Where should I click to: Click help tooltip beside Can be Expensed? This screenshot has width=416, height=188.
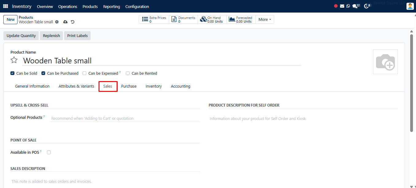coord(120,72)
